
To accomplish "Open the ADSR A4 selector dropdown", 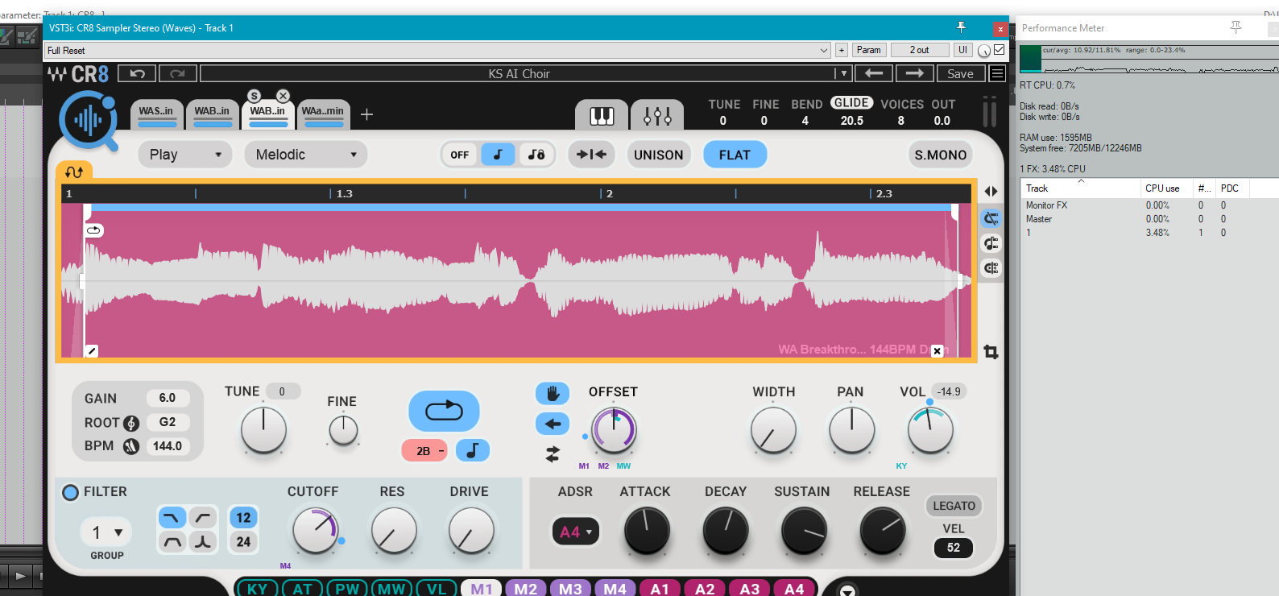I will coord(575,532).
